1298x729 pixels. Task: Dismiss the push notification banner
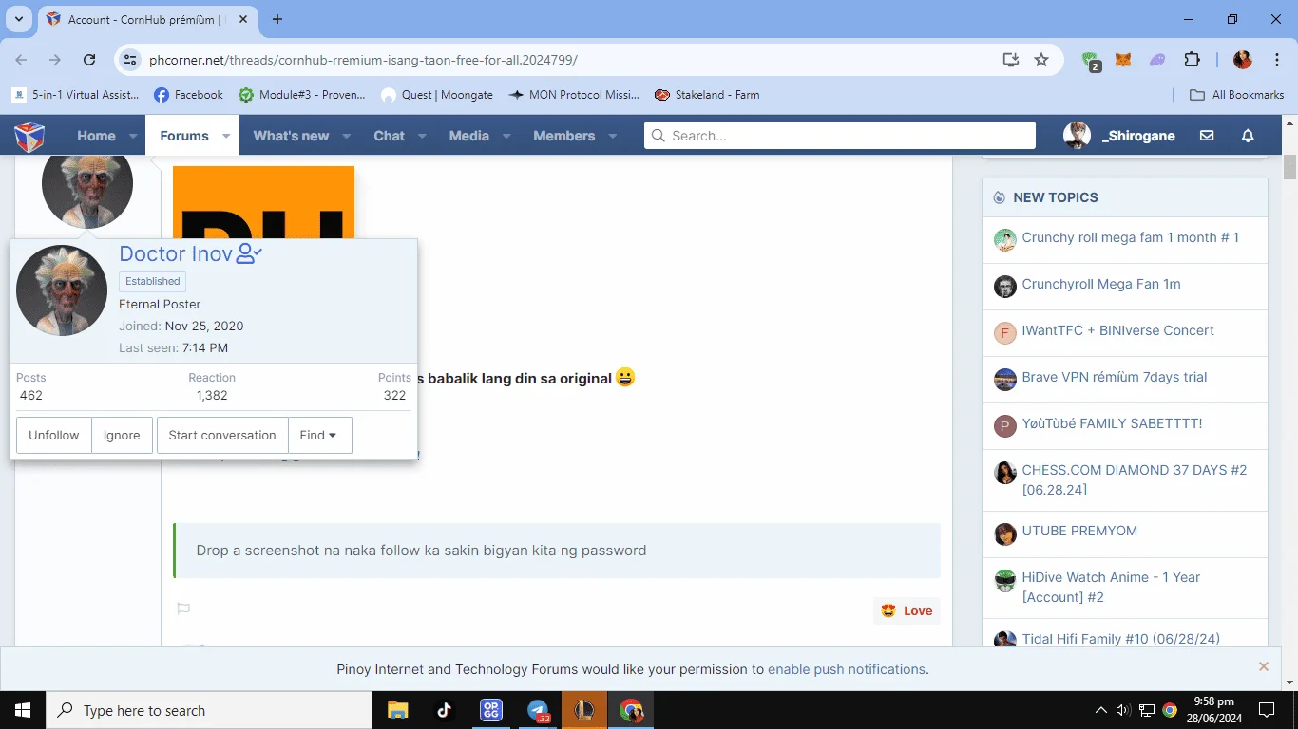pyautogui.click(x=1264, y=666)
